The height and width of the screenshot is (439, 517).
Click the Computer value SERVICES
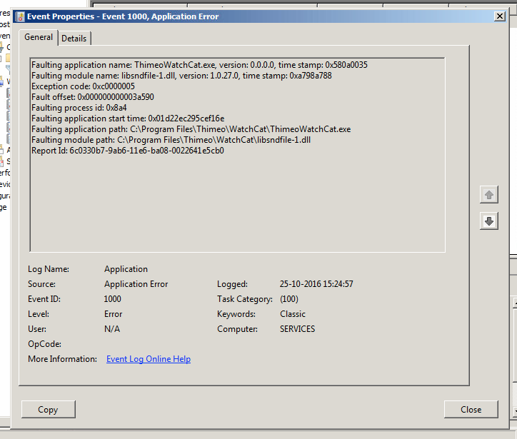tap(297, 329)
